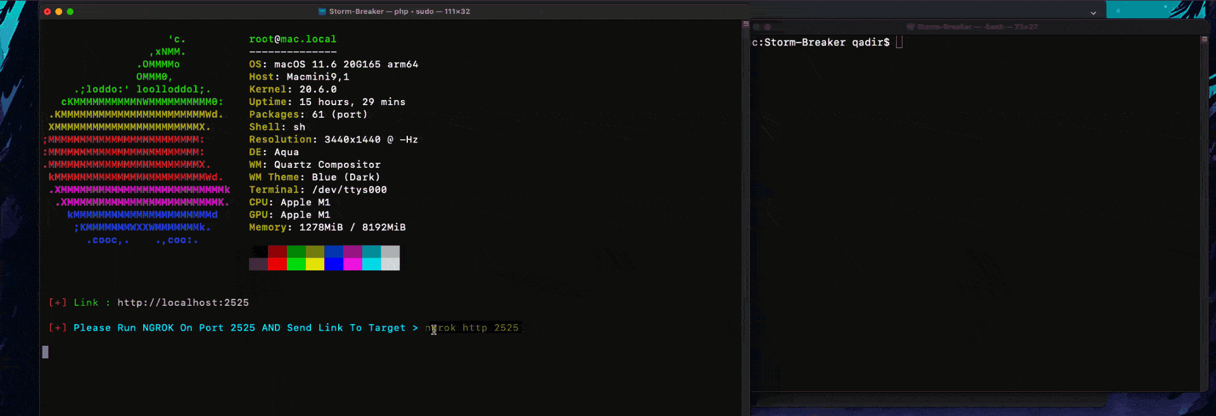Click the 'Uptime: 15 hours, 29 mins' line
The width and height of the screenshot is (1216, 416).
pos(327,102)
